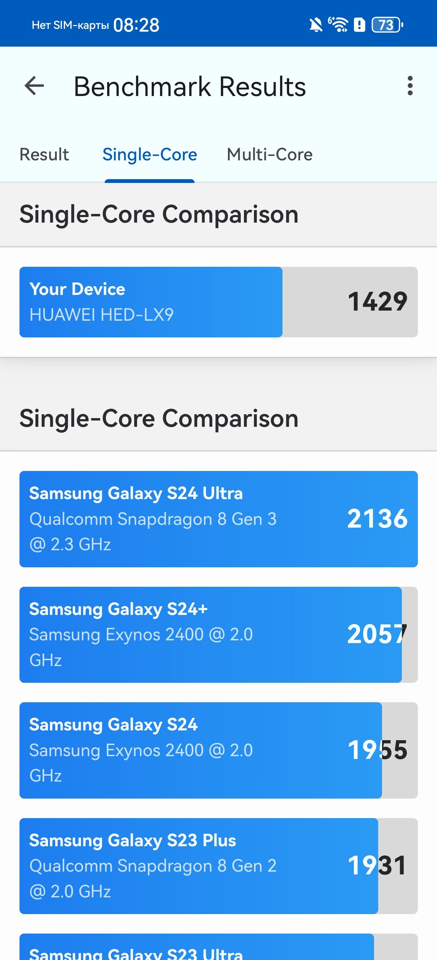
Task: Tap the Benchmark Results title
Action: click(x=190, y=87)
